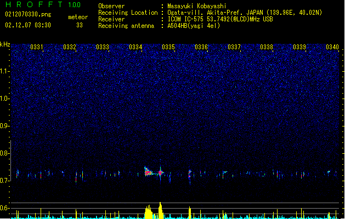345x219 pixels.
Task: Click the Receiving Location value Ogata-vill. Akita-Pref. JAPAN
Action: [245, 13]
